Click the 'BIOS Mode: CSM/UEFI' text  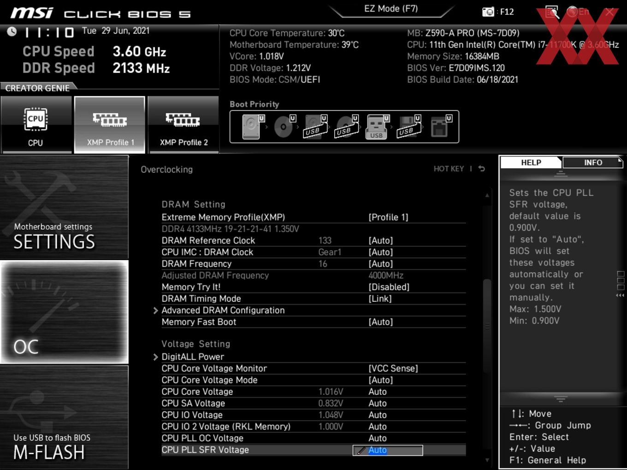tap(275, 80)
